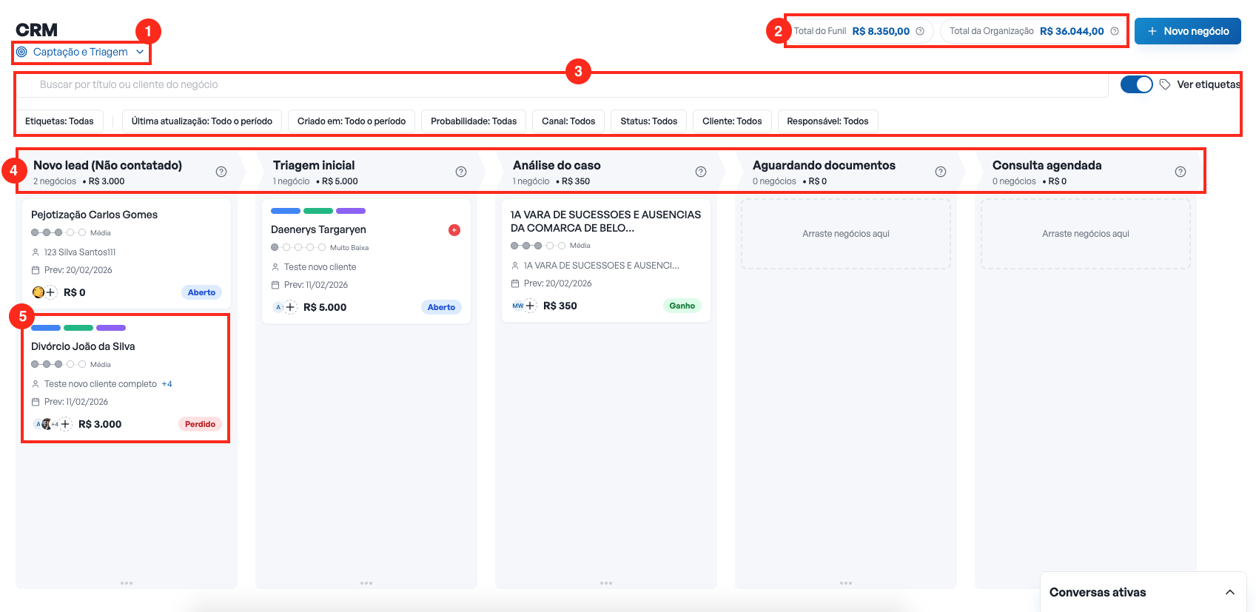Screen dimensions: 1256x612
Task: Click the R$ 350 value on the 1A VARA card
Action: tap(560, 306)
